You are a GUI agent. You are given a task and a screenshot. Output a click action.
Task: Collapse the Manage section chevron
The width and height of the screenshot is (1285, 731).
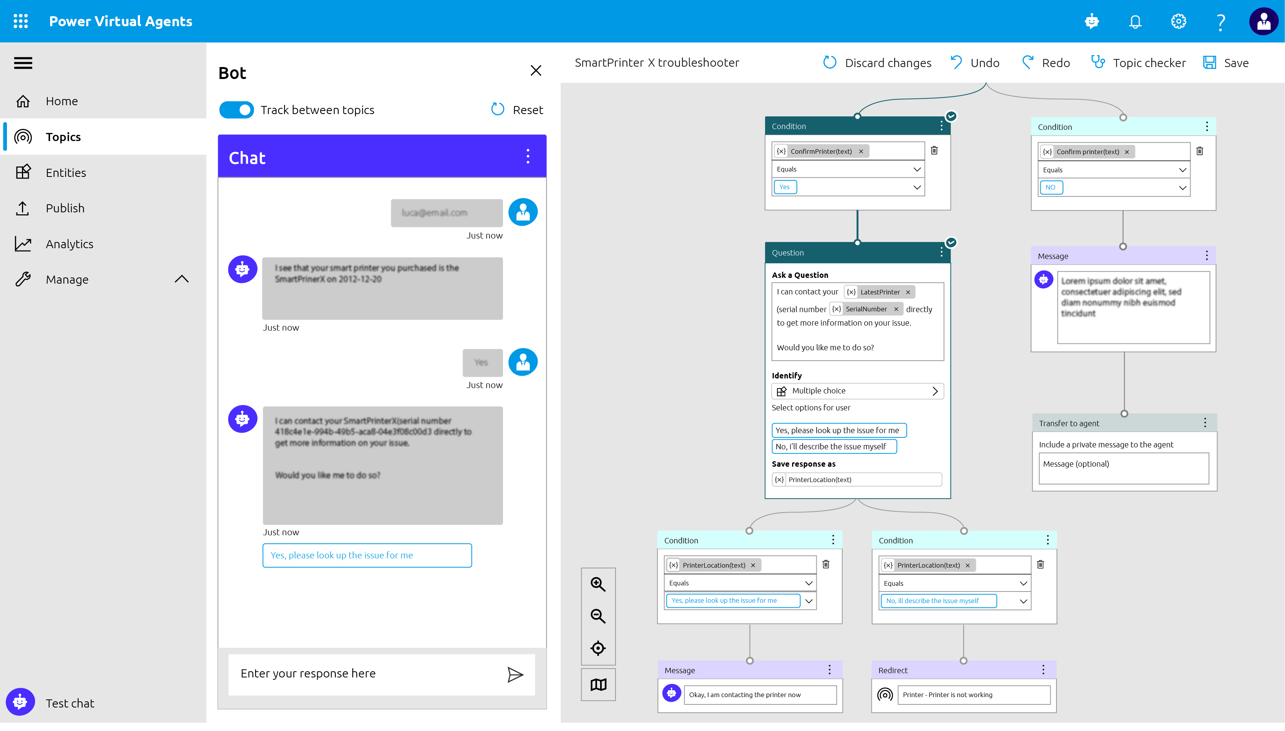pos(181,279)
